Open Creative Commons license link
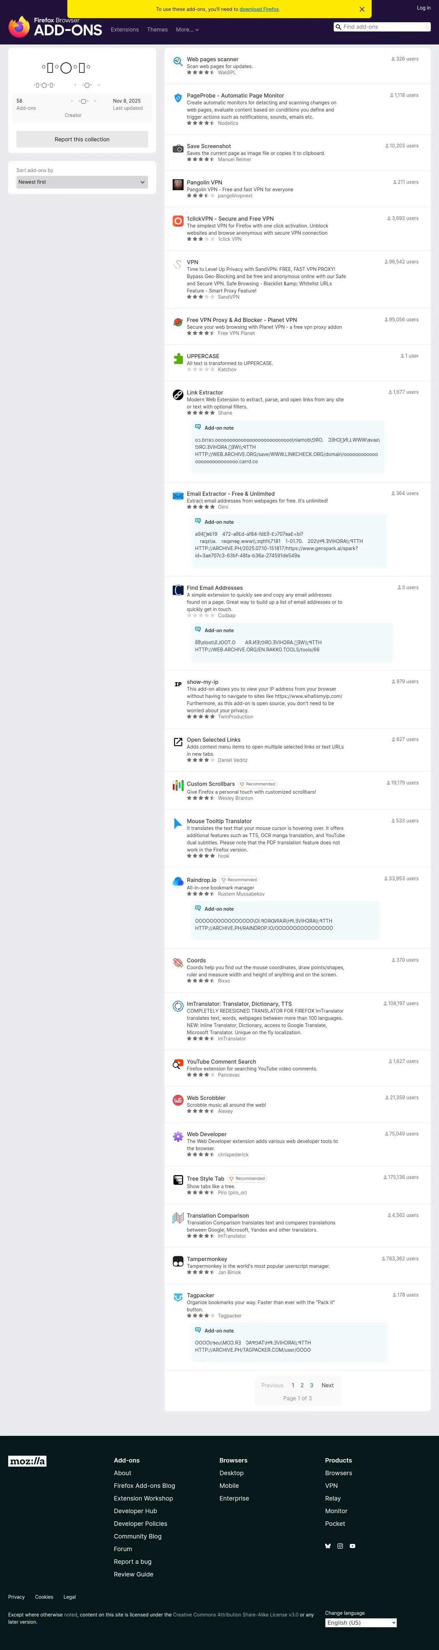Viewport: 439px width, 1650px height. (x=236, y=1615)
